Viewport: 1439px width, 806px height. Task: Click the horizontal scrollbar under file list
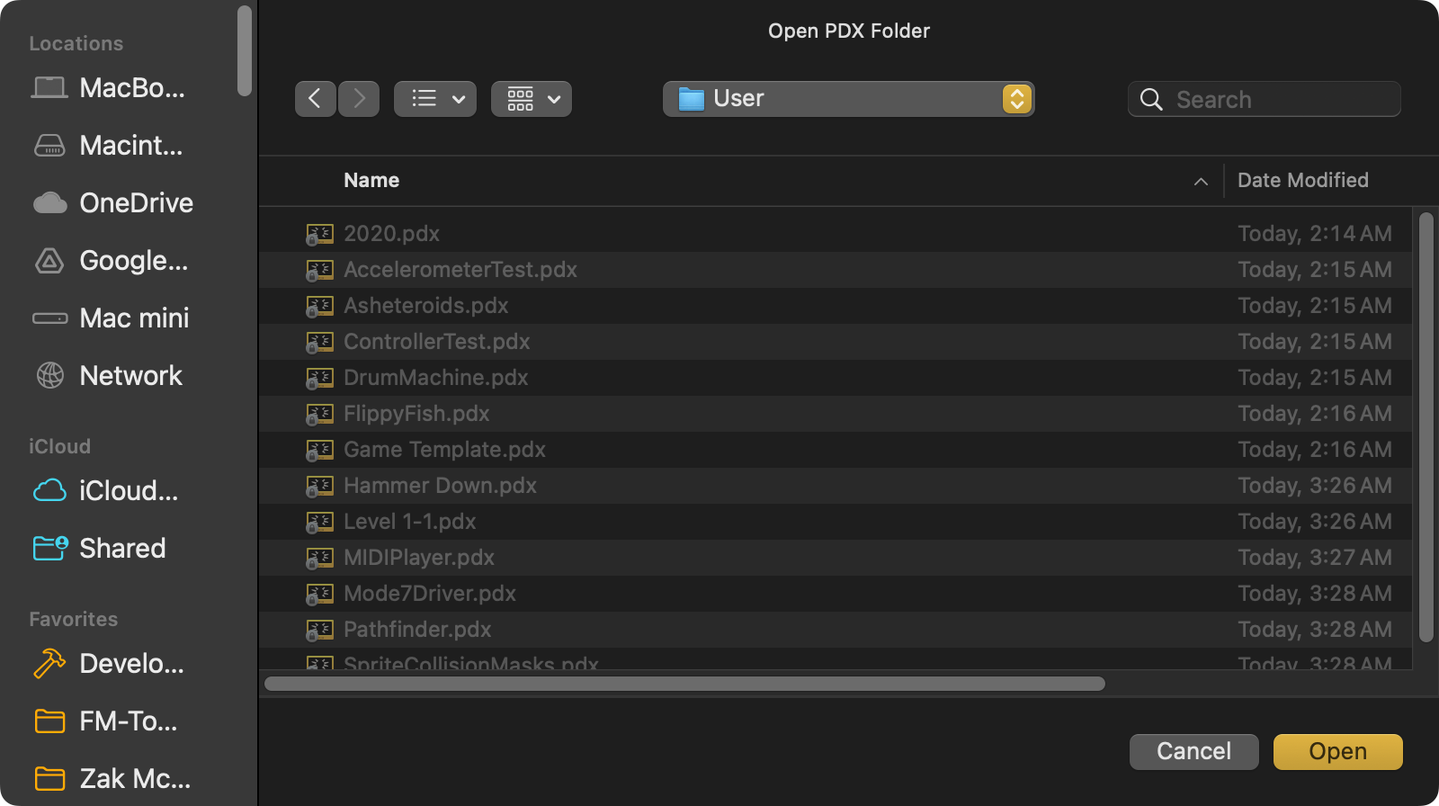pyautogui.click(x=684, y=684)
